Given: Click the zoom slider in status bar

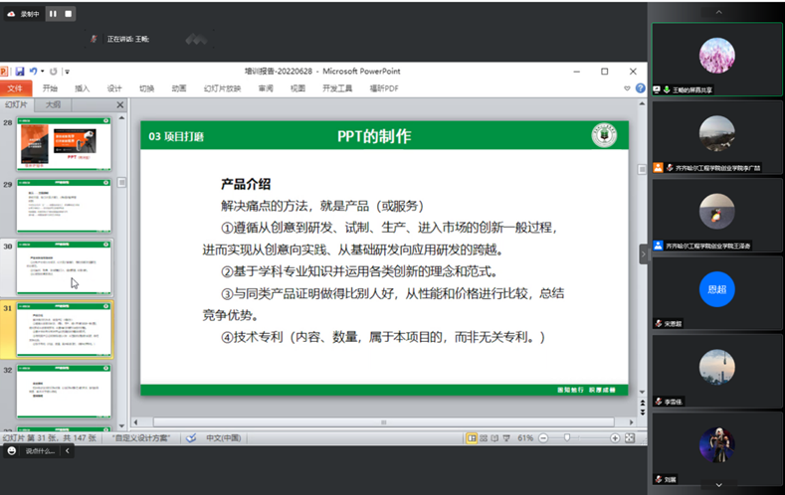Looking at the screenshot, I should [567, 438].
